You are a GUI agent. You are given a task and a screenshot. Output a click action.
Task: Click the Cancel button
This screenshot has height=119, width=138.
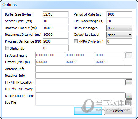click(118, 111)
